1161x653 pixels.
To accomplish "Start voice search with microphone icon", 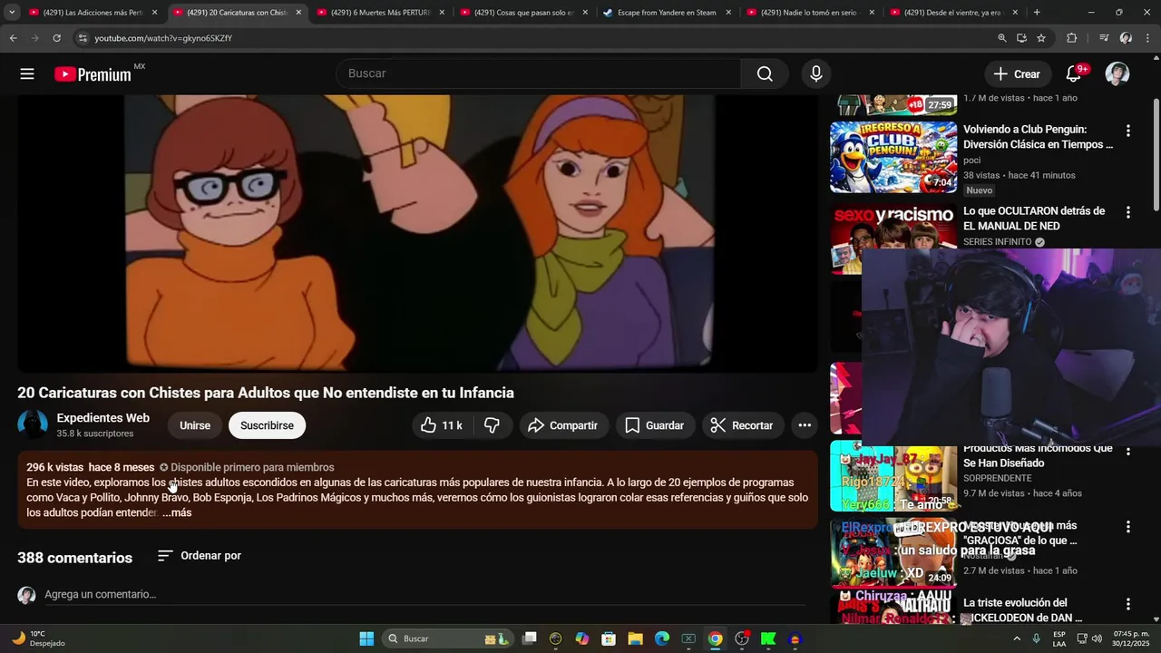I will [x=816, y=73].
